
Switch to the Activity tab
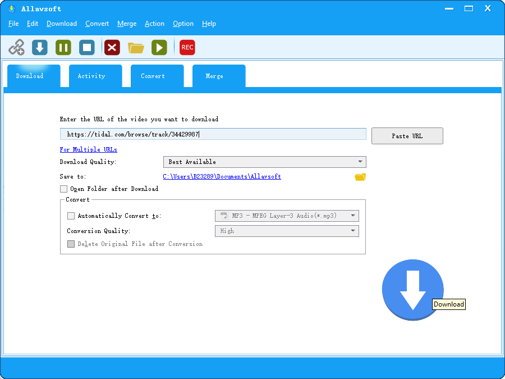pos(91,76)
